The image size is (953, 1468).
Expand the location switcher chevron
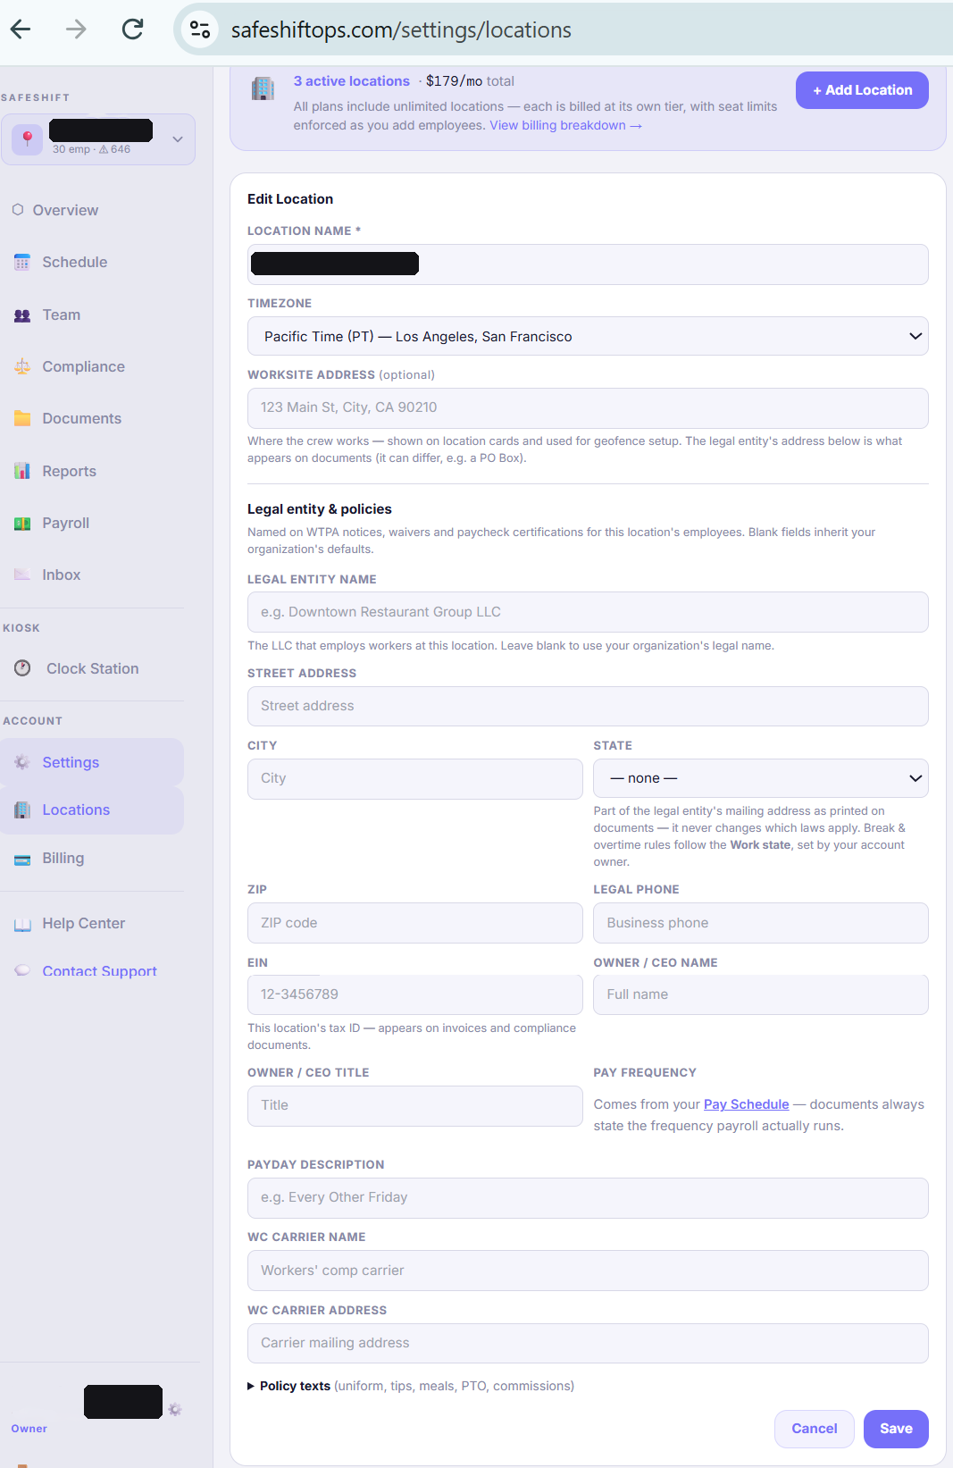point(178,139)
